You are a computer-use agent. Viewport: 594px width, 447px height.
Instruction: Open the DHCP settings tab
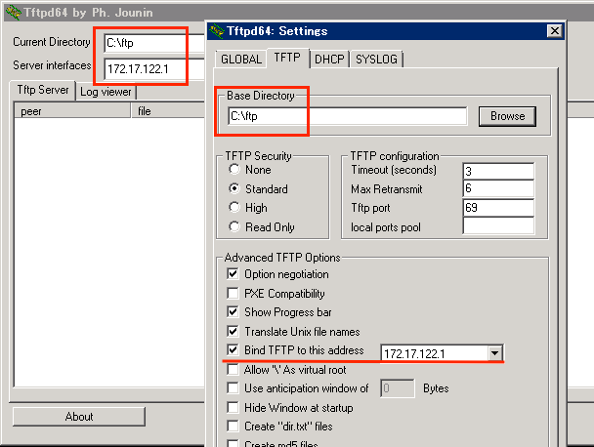tap(329, 60)
